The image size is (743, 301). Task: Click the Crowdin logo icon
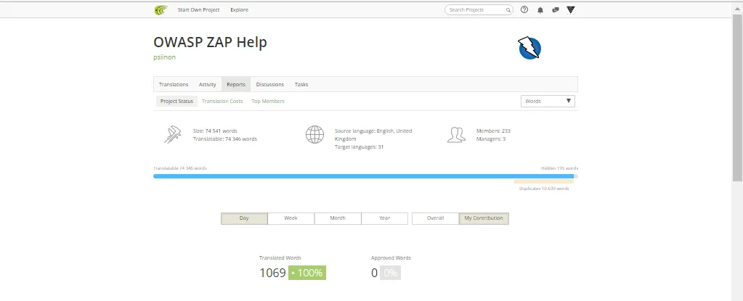pos(161,10)
